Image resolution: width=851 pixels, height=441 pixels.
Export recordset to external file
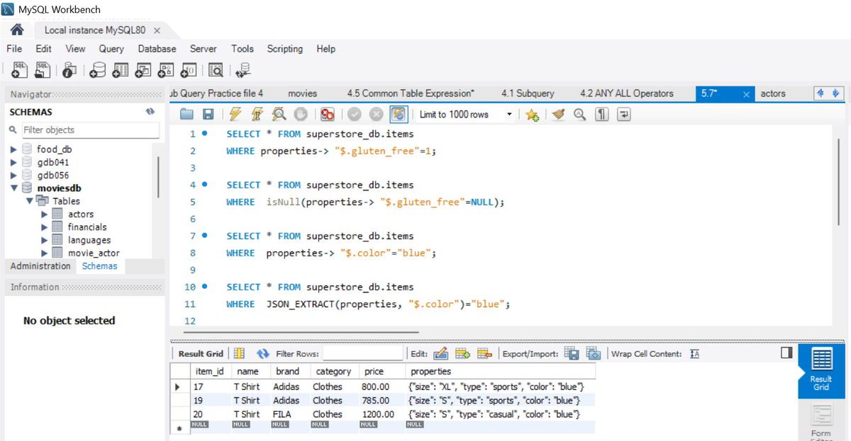pyautogui.click(x=572, y=353)
